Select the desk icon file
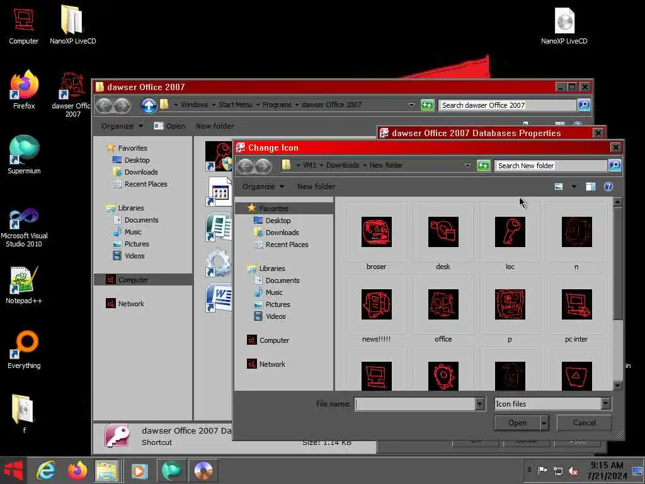Viewport: 645px width, 484px height. [x=443, y=232]
